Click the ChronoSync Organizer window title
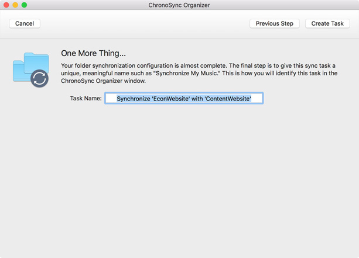 (x=179, y=5)
